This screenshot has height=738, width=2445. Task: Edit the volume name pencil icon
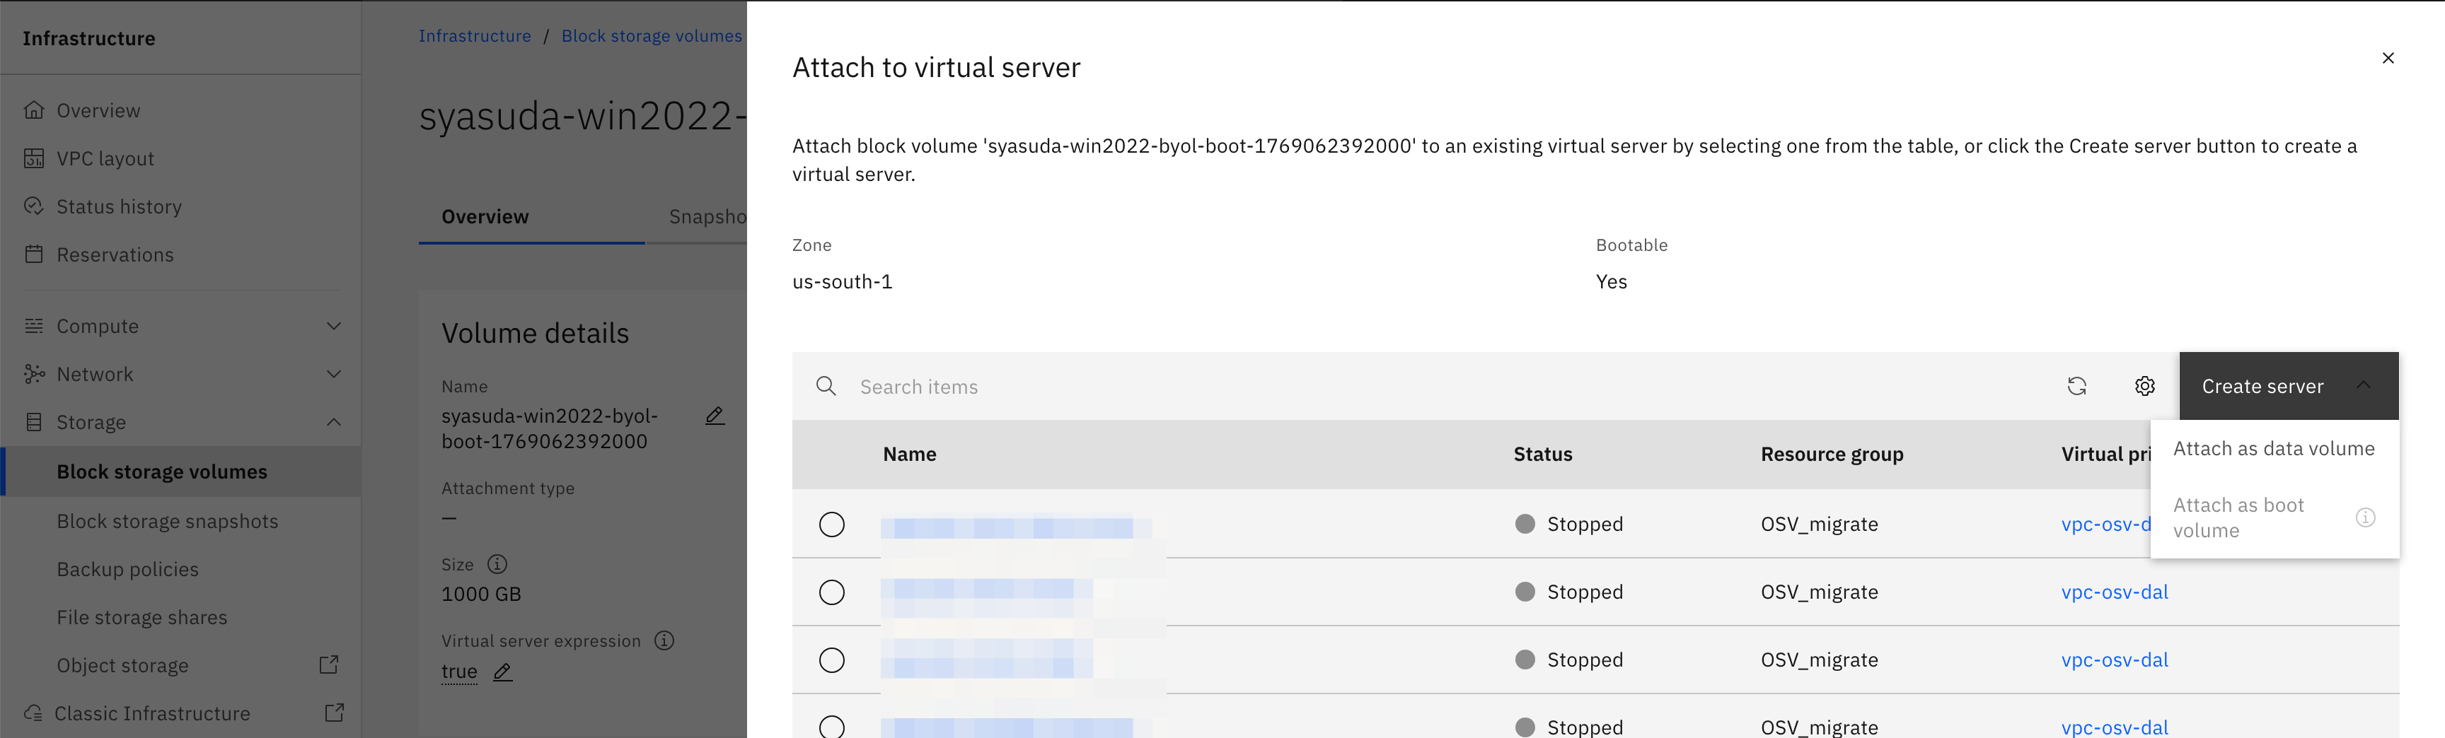(x=715, y=416)
